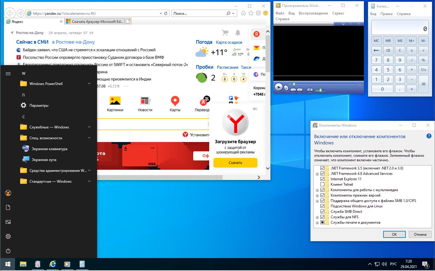Uncheck Internet Explorer 11 component
The image size is (435, 271).
(x=322, y=179)
